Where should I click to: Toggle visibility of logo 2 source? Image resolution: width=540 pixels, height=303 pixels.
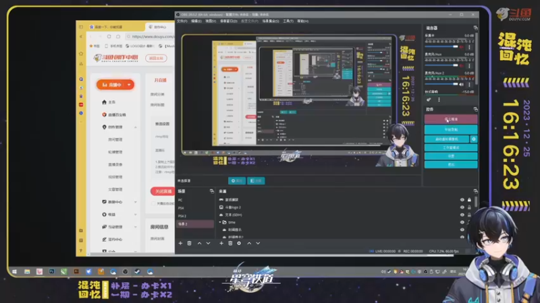(x=462, y=207)
